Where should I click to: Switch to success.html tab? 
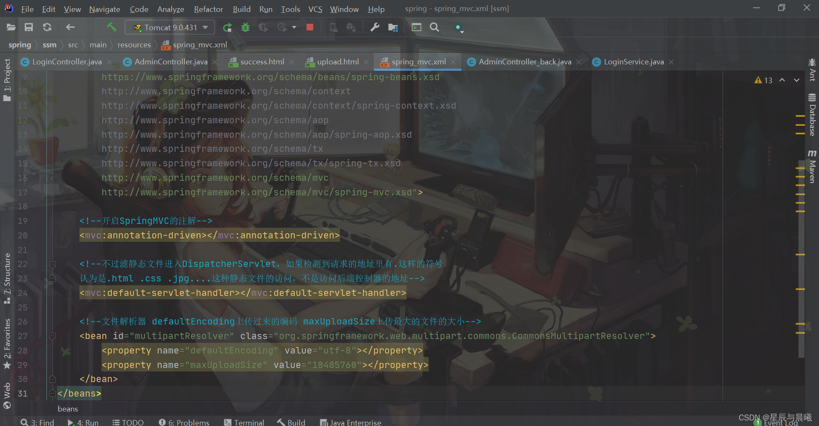262,62
